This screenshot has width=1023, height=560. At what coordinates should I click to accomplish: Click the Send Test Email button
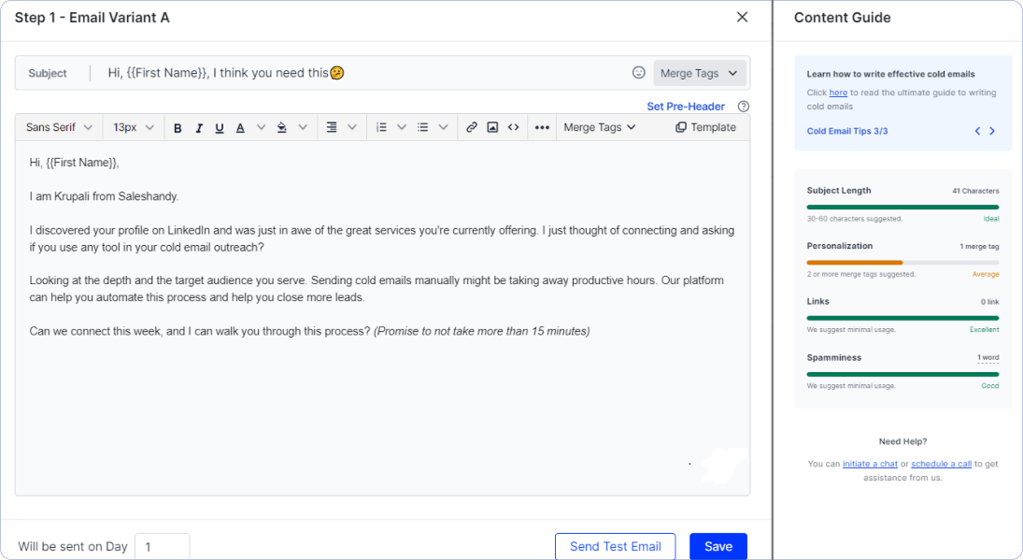pyautogui.click(x=615, y=547)
